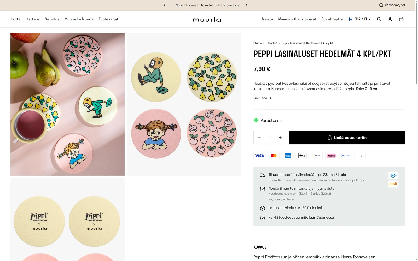Add to cart with Lisää ostoskoriin

(347, 138)
